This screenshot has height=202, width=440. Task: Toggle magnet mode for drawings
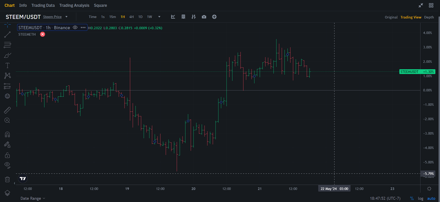tap(7, 134)
